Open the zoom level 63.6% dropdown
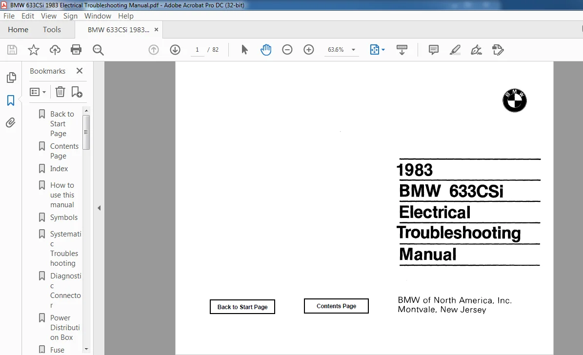This screenshot has width=583, height=355. pyautogui.click(x=353, y=50)
